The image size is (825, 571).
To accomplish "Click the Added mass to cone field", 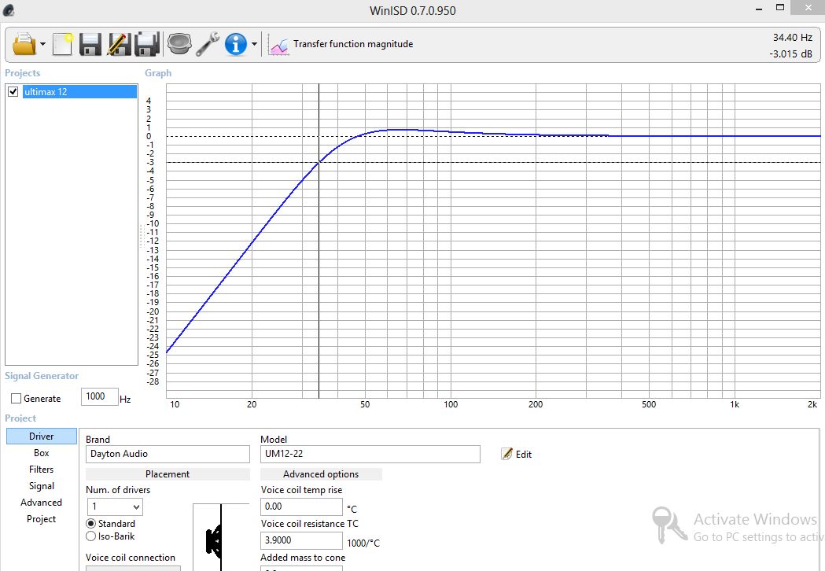I will click(x=301, y=569).
